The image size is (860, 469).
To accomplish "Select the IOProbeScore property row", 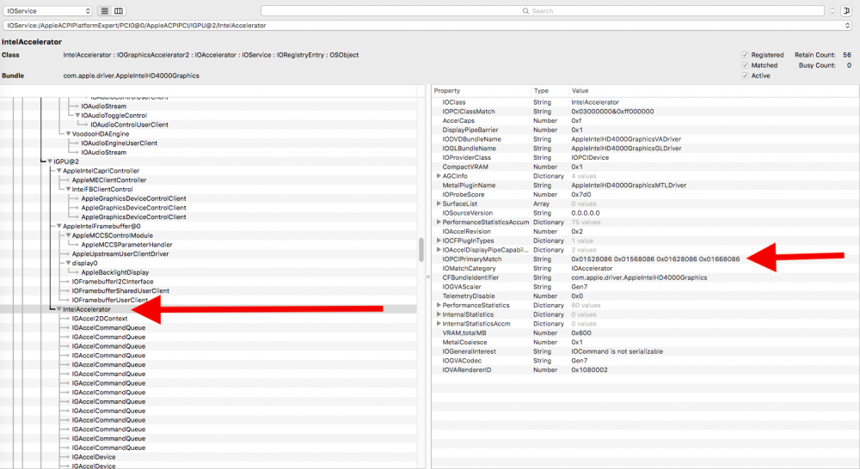I will pos(645,194).
